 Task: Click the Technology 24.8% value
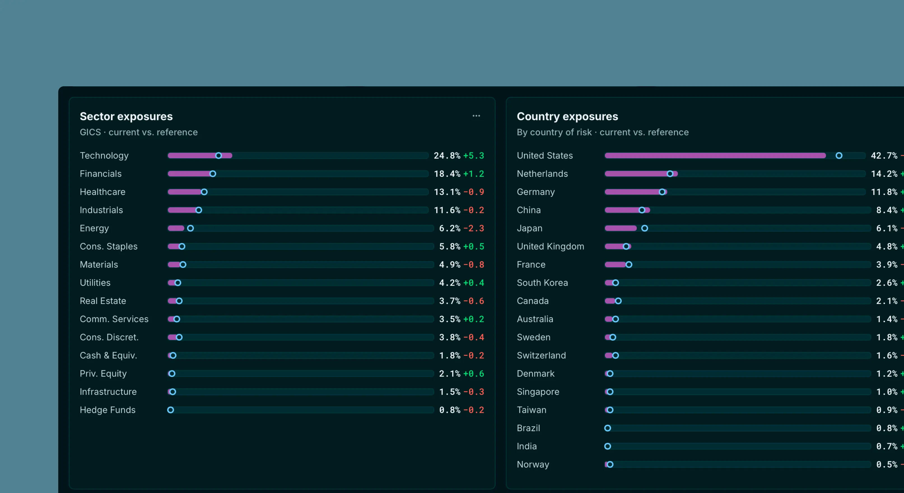click(447, 155)
